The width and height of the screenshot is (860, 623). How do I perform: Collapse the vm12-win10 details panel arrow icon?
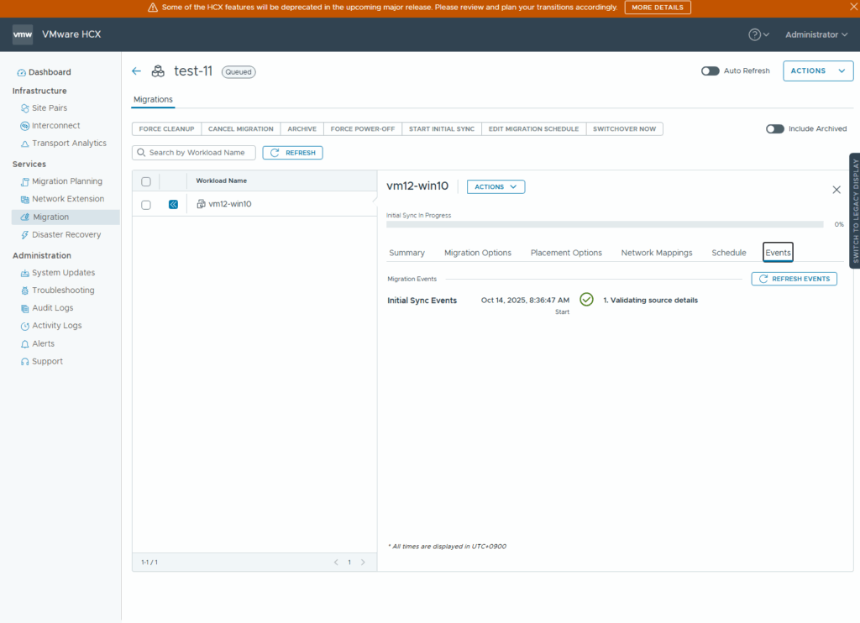tap(173, 204)
